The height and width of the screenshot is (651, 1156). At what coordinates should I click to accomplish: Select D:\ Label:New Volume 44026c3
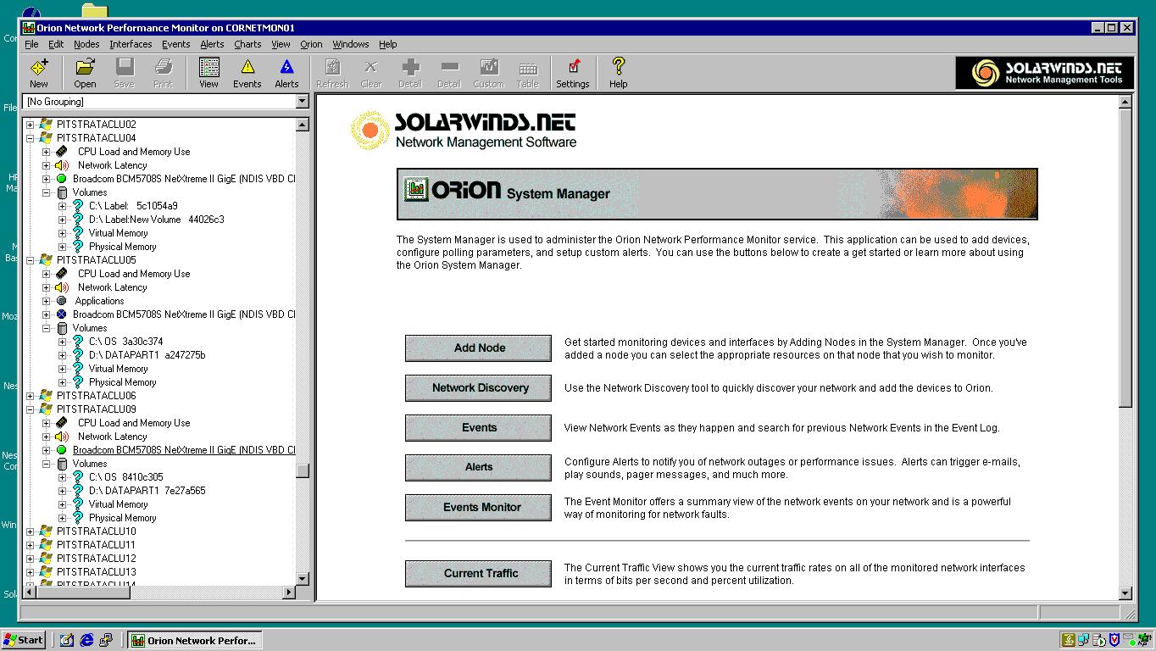pos(157,220)
